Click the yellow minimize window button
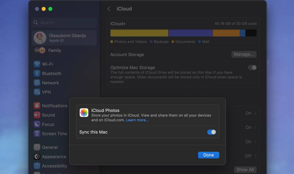 click(43, 9)
